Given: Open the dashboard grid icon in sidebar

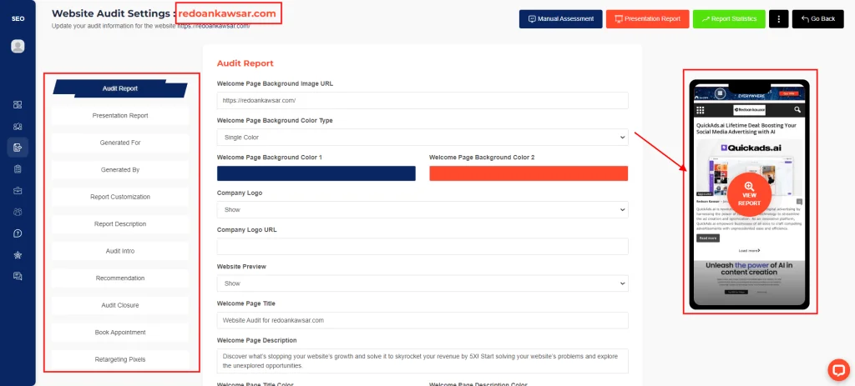Looking at the screenshot, I should point(18,104).
